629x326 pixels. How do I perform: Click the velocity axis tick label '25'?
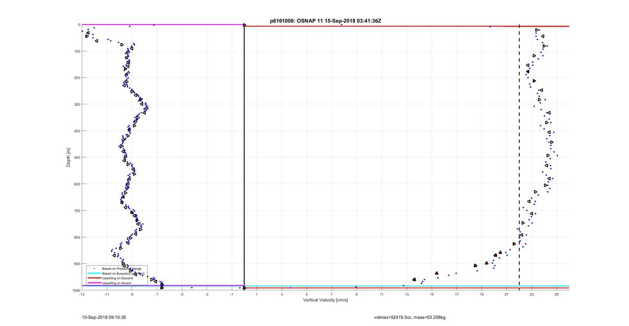pyautogui.click(x=557, y=295)
